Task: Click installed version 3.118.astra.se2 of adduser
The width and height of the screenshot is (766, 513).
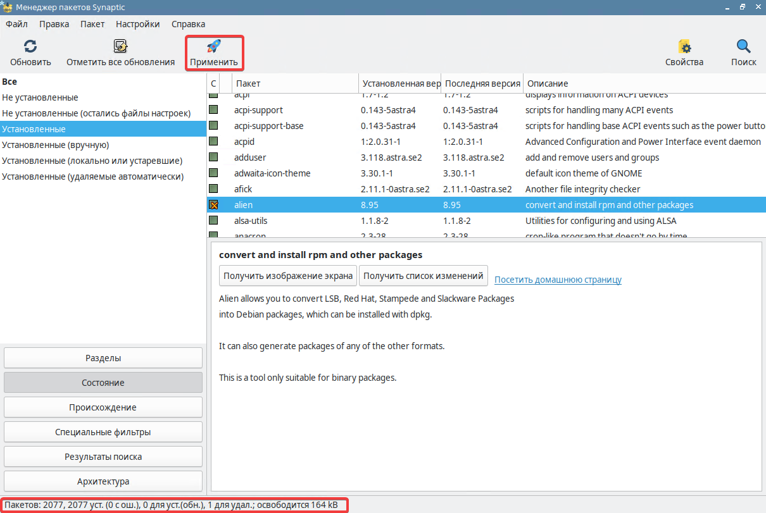Action: [391, 158]
